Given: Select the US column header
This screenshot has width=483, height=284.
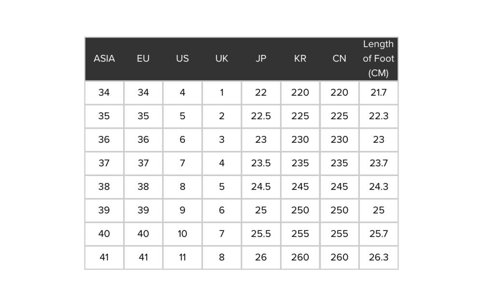Looking at the screenshot, I should point(183,58).
